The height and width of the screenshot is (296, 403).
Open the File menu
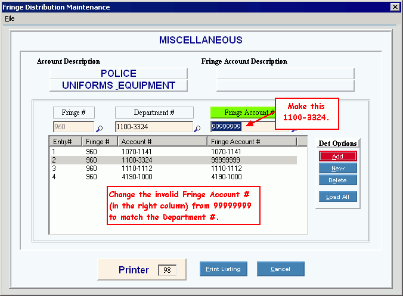(x=10, y=18)
